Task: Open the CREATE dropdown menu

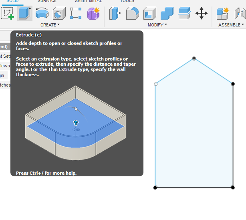Action: coord(50,25)
